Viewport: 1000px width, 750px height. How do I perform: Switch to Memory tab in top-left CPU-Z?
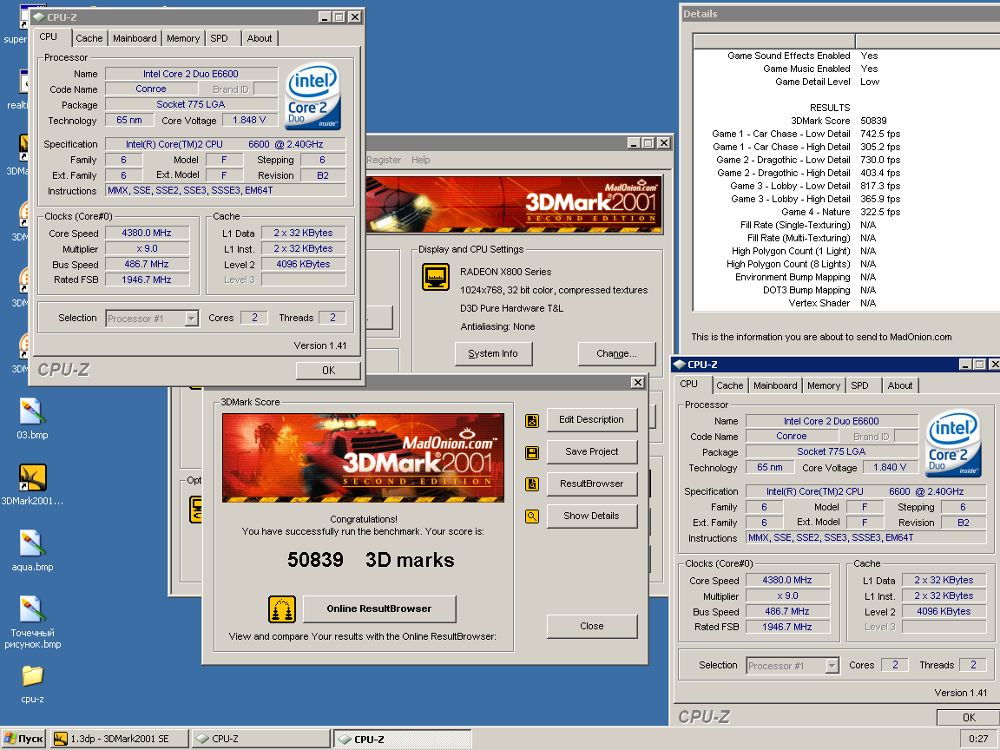point(183,38)
